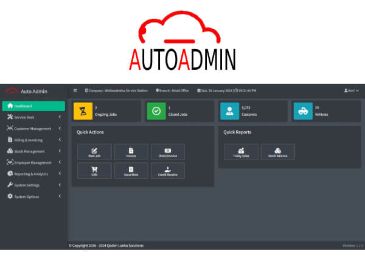
Task: Click the date and time in header
Action: click(x=227, y=90)
